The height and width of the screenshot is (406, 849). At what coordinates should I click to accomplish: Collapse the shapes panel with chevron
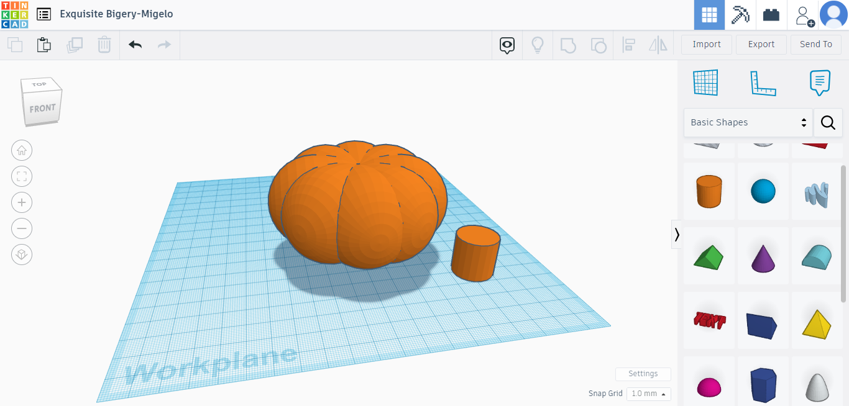[x=676, y=235]
